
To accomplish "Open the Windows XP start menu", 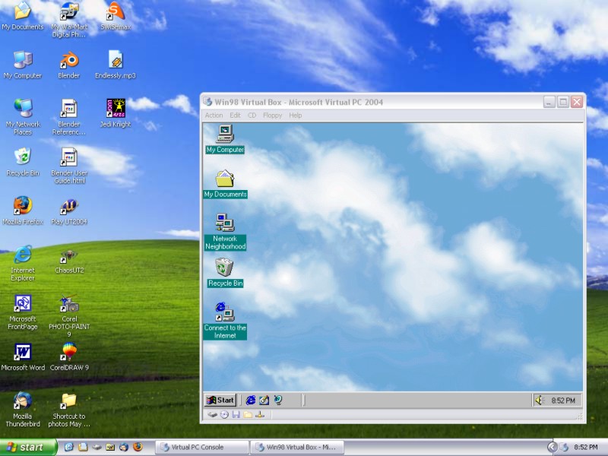I will point(28,447).
